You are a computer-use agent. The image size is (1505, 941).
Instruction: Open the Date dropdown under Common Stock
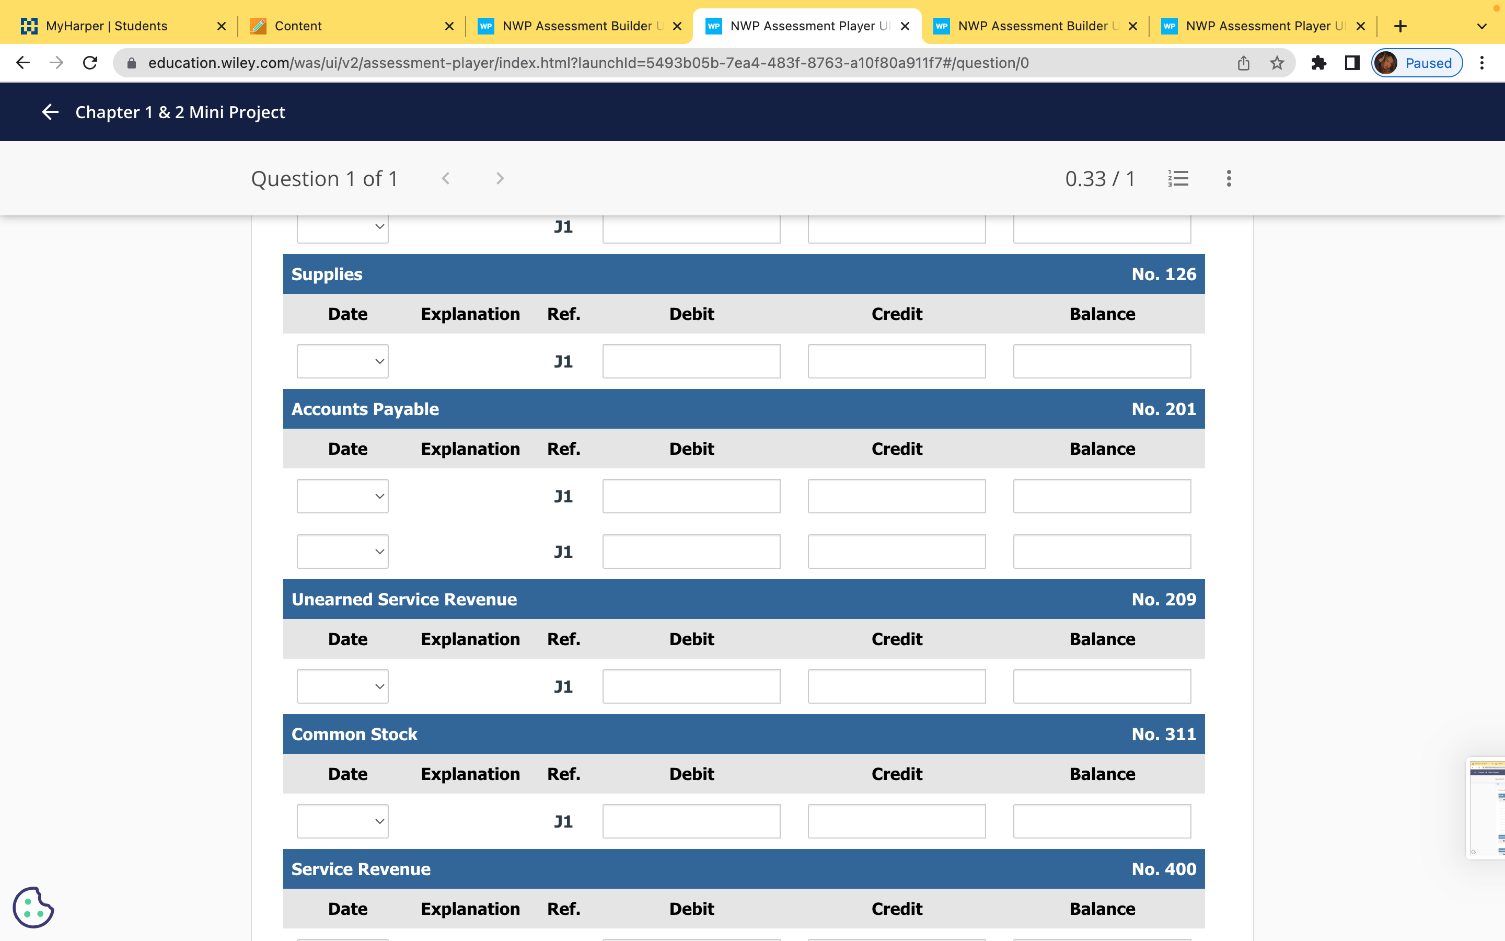click(342, 821)
